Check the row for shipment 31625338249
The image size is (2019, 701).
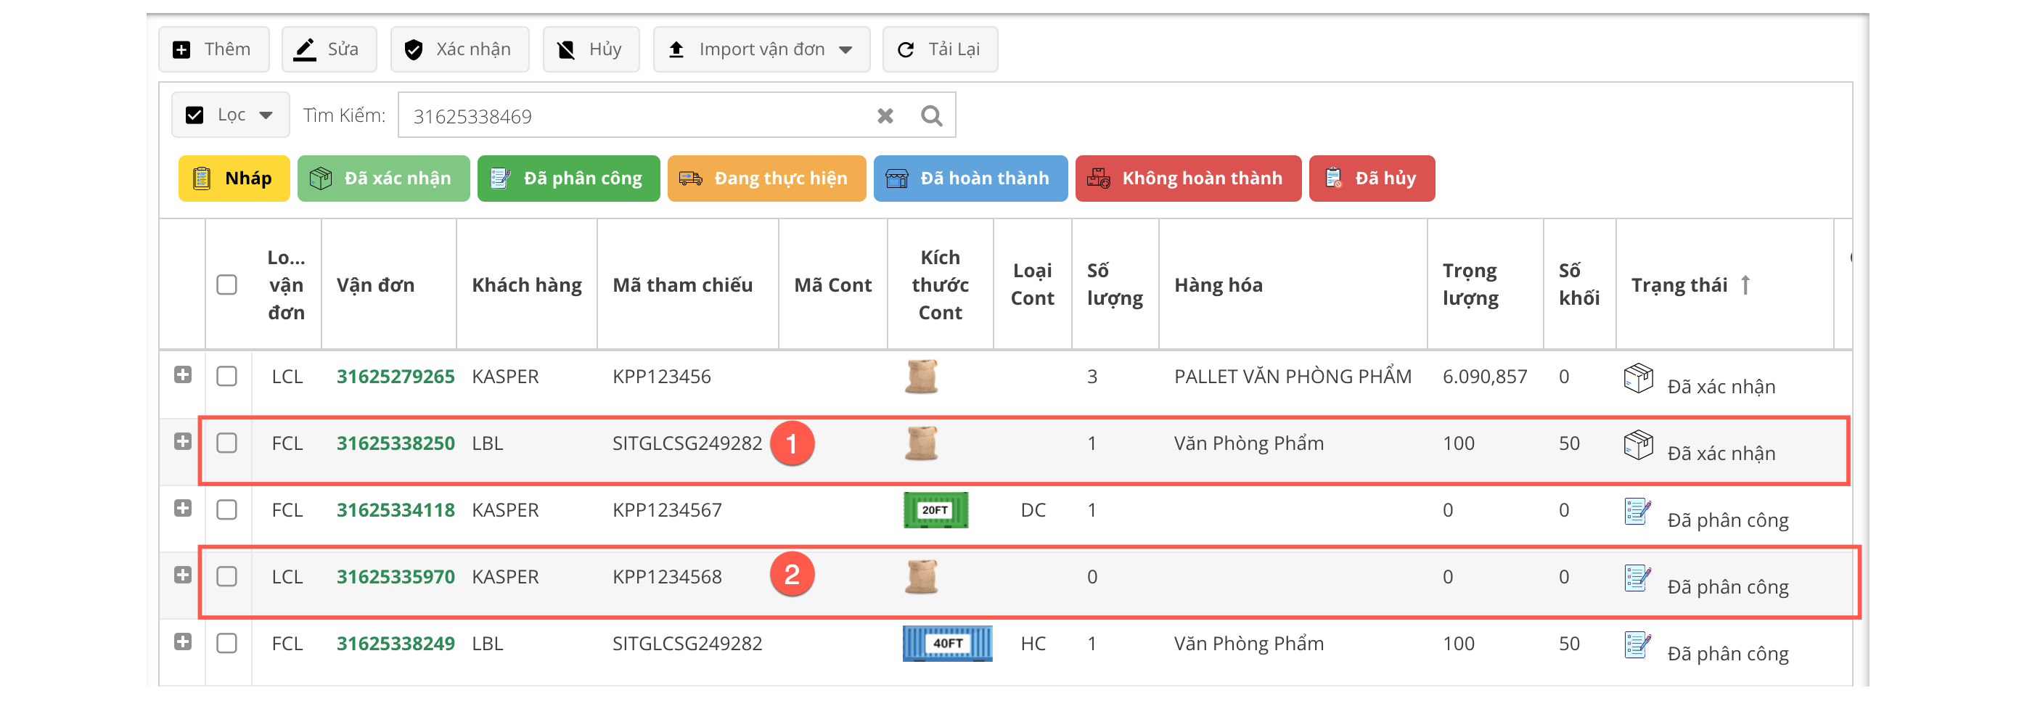tap(226, 643)
